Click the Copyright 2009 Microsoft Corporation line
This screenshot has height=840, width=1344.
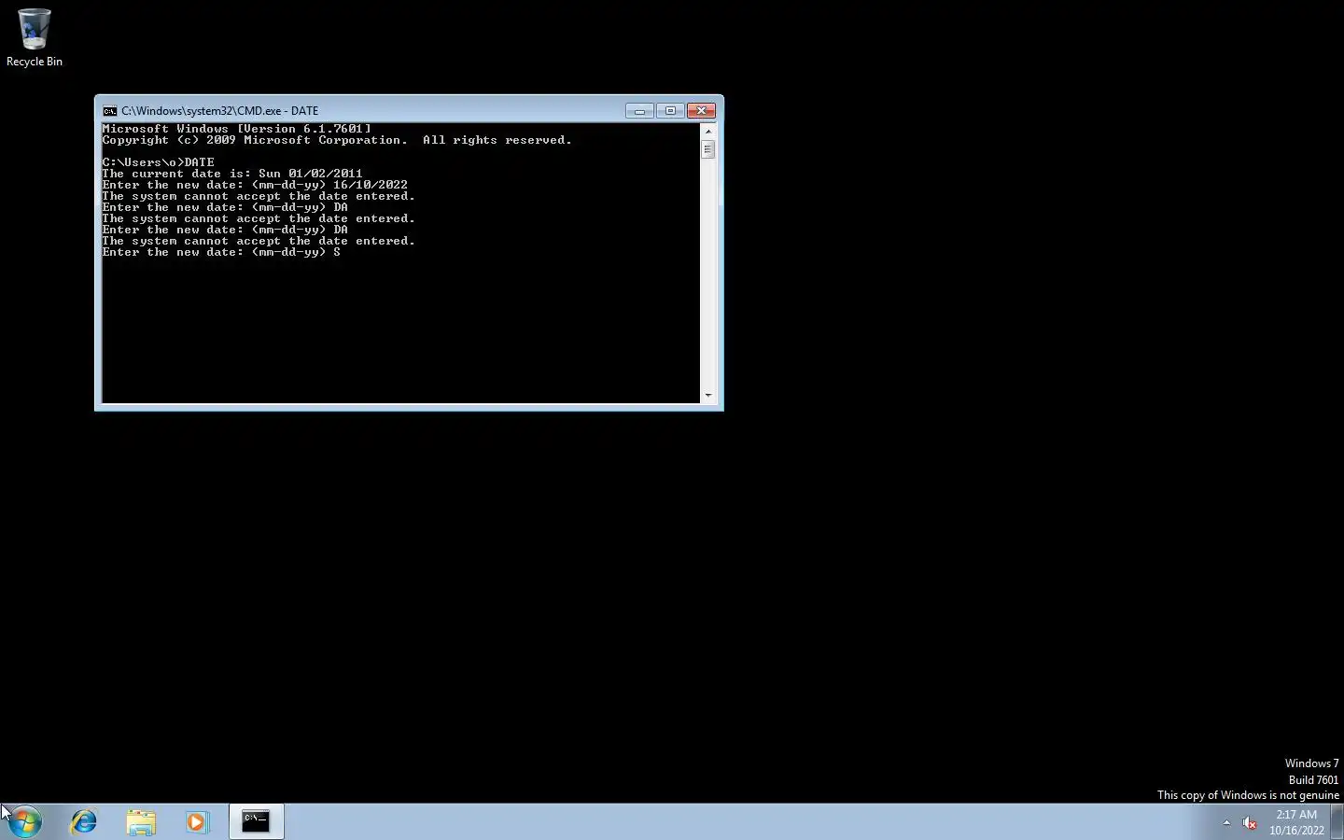tap(337, 140)
